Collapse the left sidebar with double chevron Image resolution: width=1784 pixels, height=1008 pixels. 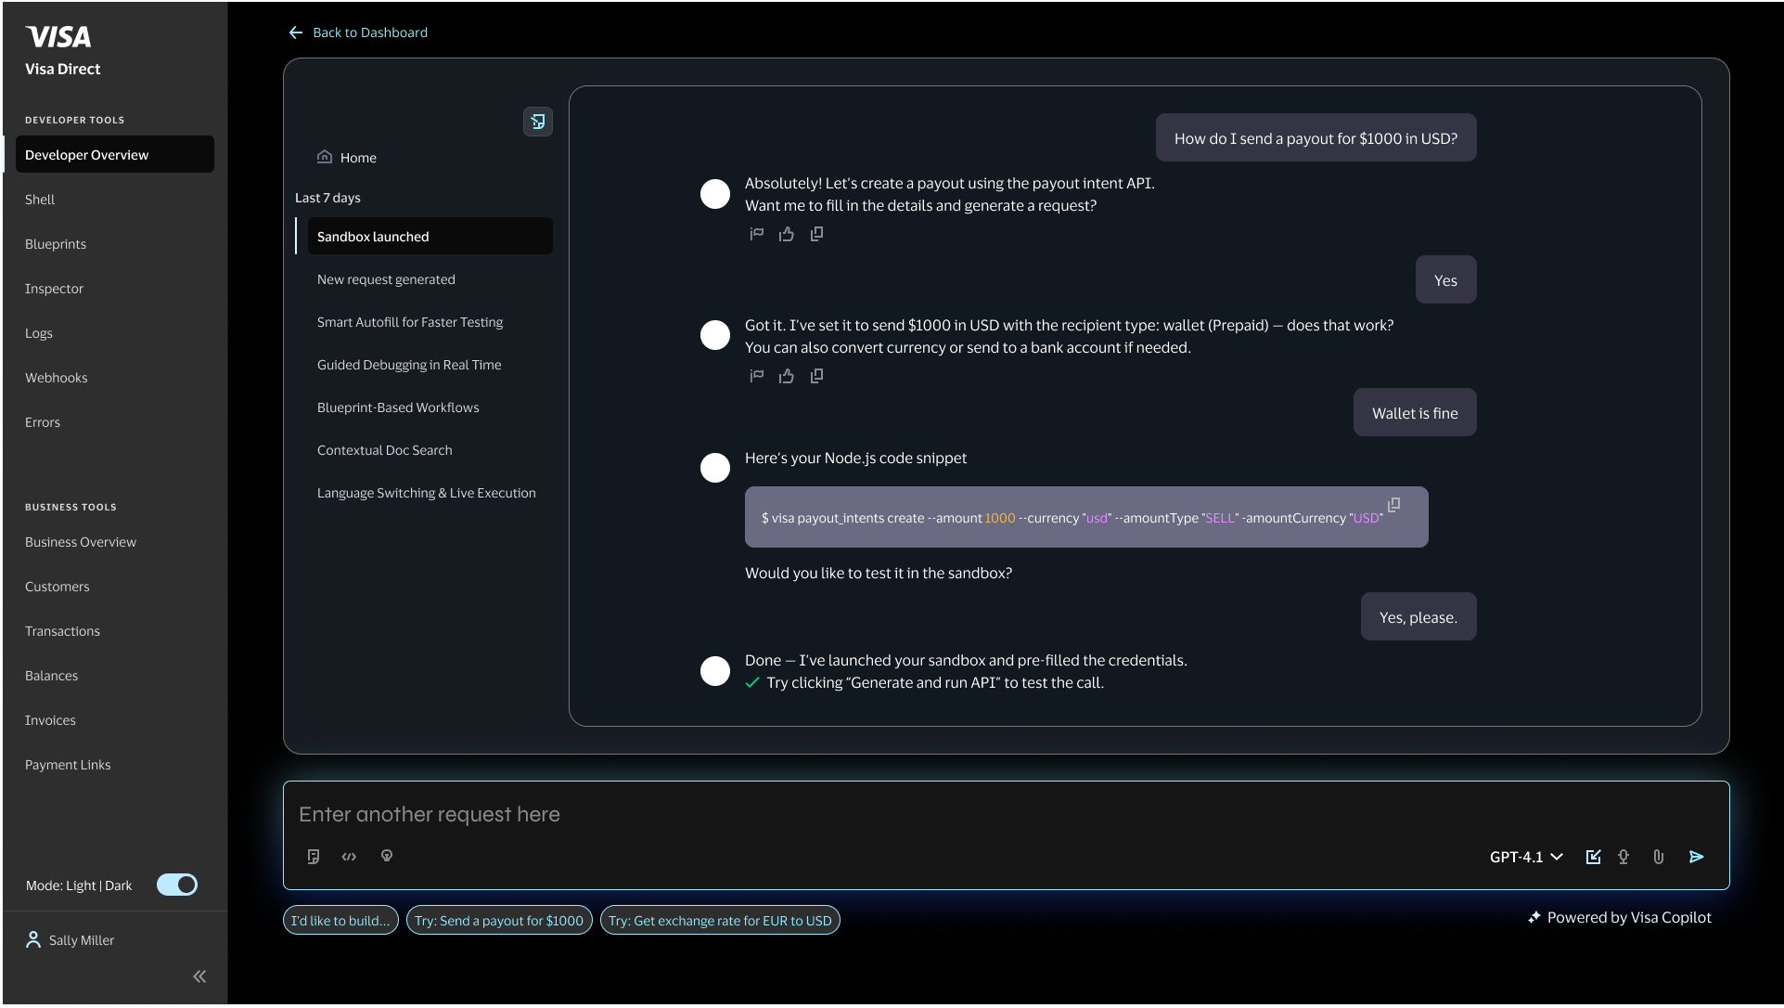[x=199, y=976]
